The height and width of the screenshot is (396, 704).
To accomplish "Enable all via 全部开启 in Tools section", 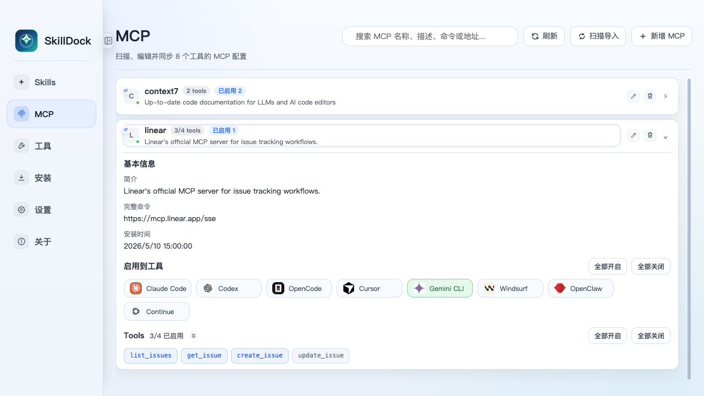I will click(x=608, y=335).
